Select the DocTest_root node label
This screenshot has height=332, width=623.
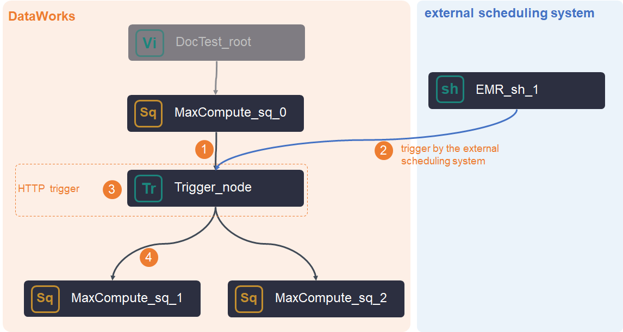pos(213,42)
